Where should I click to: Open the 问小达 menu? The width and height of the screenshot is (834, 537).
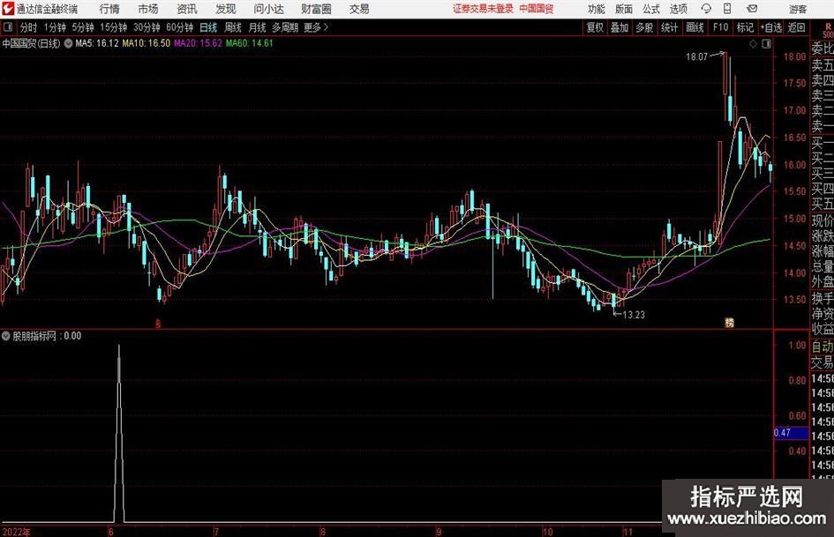tap(268, 9)
